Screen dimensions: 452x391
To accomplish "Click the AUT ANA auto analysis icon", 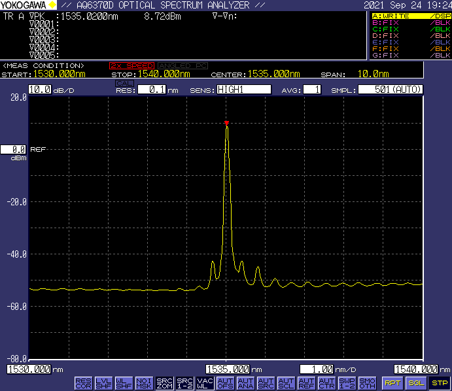I will 245,382.
